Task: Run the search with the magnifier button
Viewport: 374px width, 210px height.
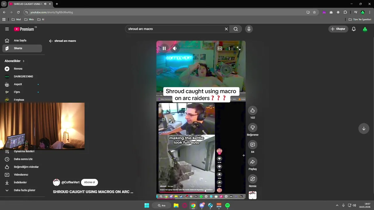Action: 236,29
